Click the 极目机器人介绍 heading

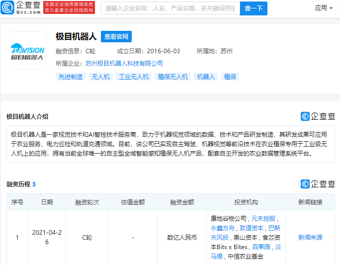pos(27,117)
